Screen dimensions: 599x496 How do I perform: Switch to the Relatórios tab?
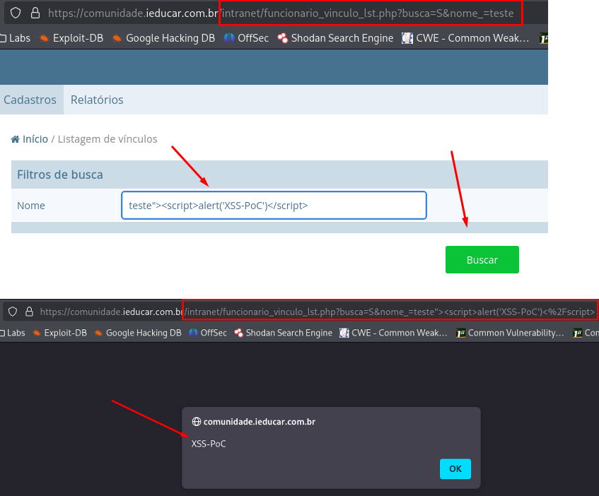coord(97,100)
